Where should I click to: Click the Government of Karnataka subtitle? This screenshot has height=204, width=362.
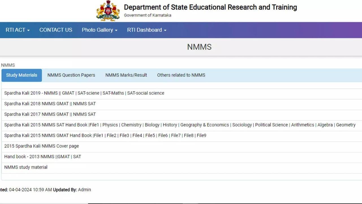148,15
